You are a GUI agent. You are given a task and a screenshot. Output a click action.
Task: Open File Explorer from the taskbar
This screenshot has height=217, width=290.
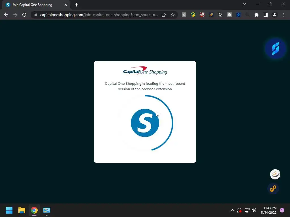tap(22, 210)
